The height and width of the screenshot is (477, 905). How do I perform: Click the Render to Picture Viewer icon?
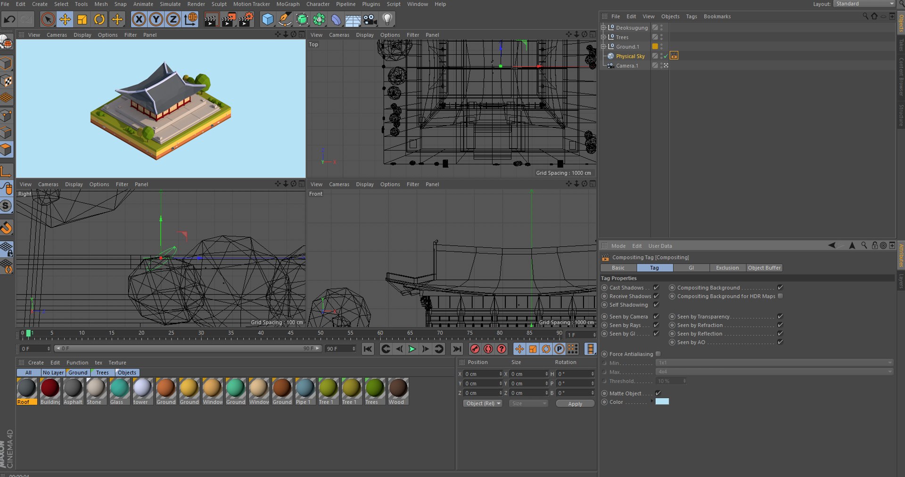[x=229, y=19]
